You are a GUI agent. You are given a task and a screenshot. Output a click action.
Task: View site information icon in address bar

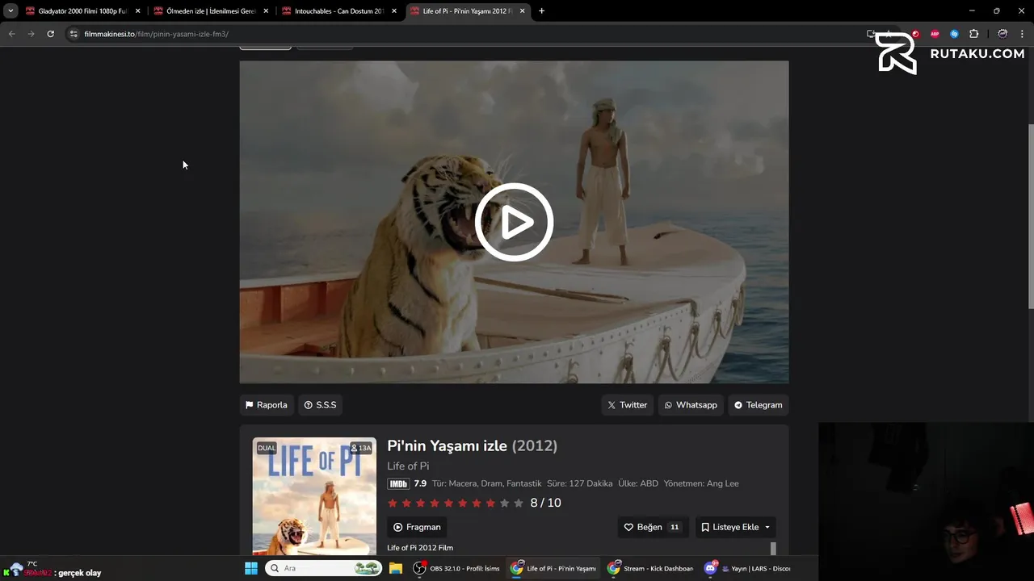click(x=74, y=34)
